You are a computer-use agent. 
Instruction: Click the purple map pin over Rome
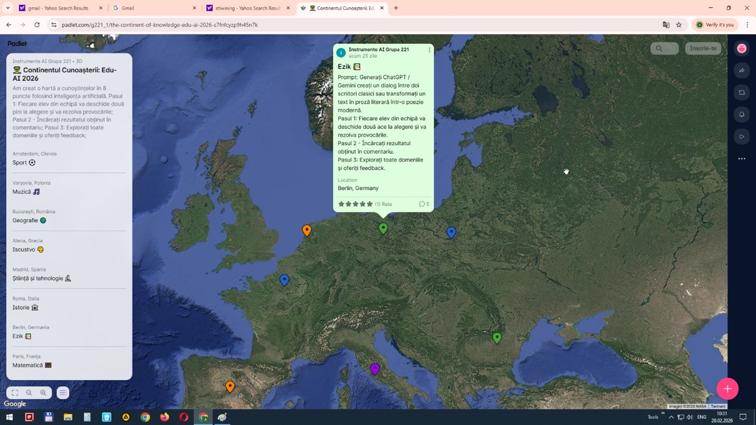coord(375,368)
